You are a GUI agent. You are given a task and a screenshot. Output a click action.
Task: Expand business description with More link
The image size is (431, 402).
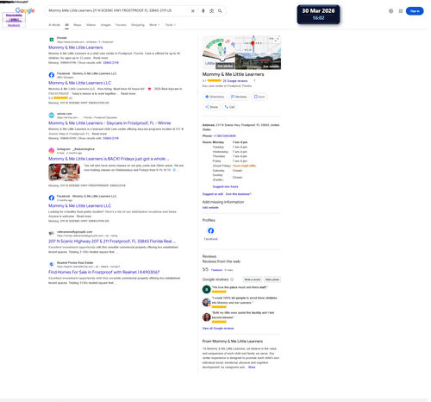[x=252, y=367]
